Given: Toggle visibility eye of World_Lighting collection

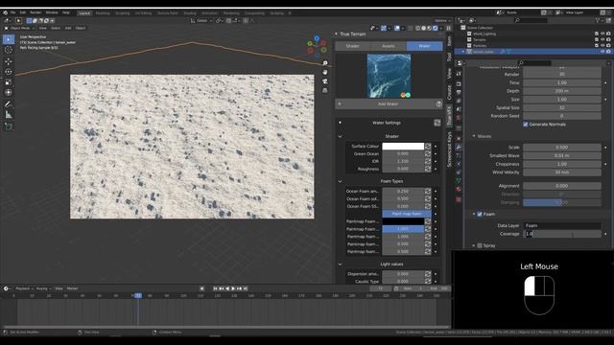Looking at the screenshot, I should pyautogui.click(x=602, y=34).
